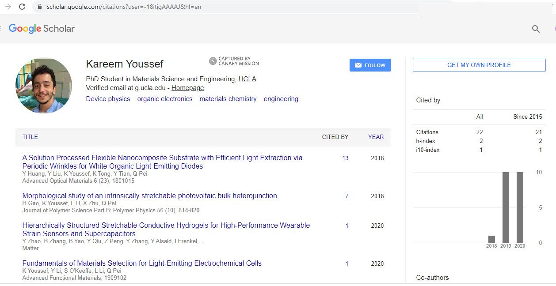Open the Google Scholar logo home link
This screenshot has width=556, height=286.
click(x=42, y=29)
